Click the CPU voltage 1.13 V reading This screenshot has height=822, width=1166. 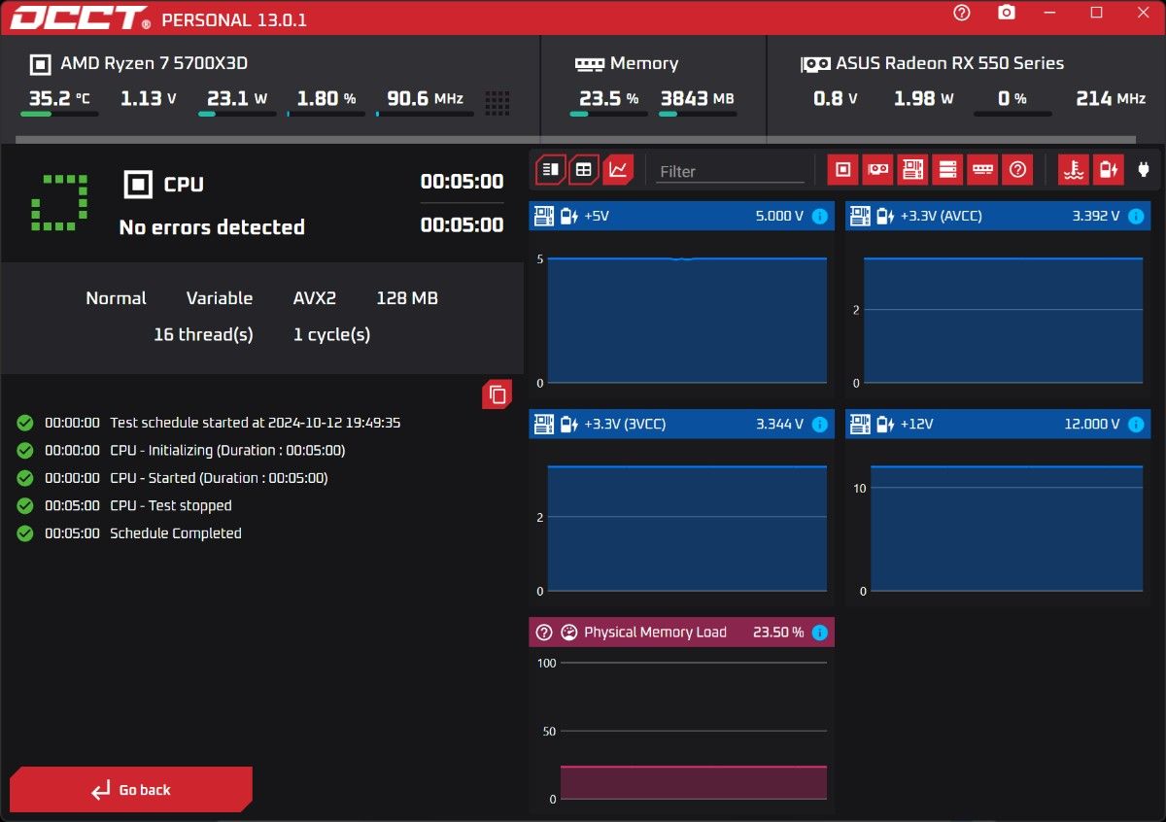[149, 98]
